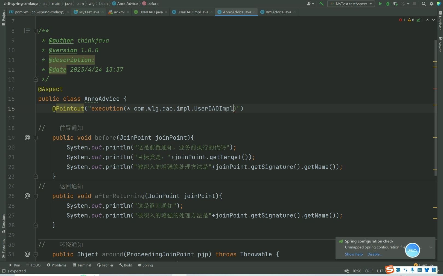
Task: Click the stop run square icon
Action: click(x=414, y=4)
